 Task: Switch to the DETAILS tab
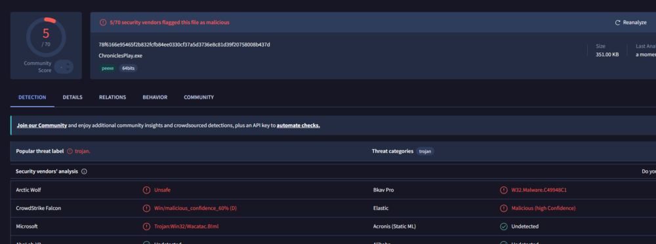point(72,97)
